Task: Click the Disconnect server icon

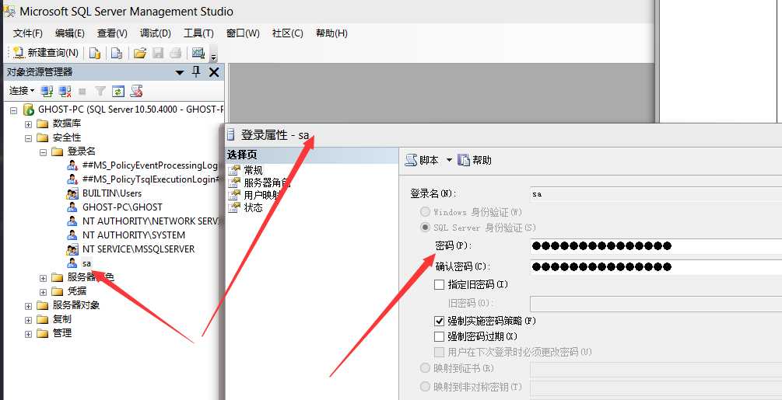Action: tap(65, 91)
